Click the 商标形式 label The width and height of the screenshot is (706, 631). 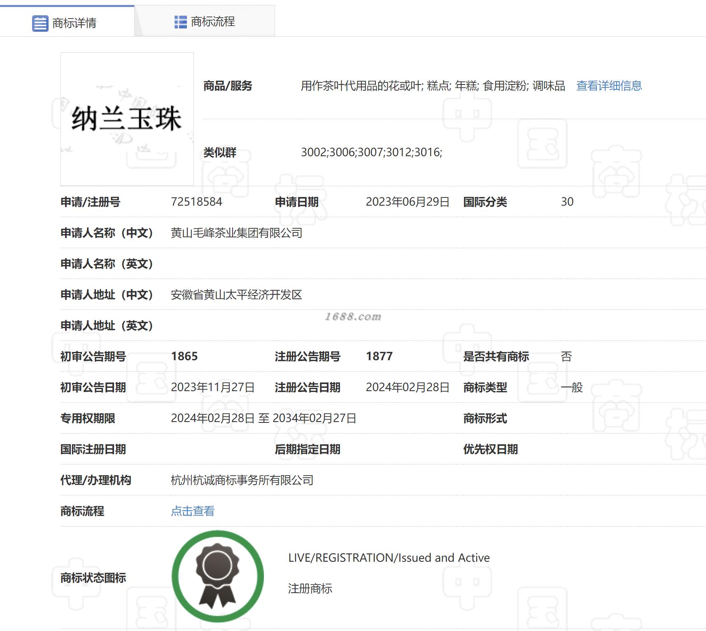click(485, 418)
